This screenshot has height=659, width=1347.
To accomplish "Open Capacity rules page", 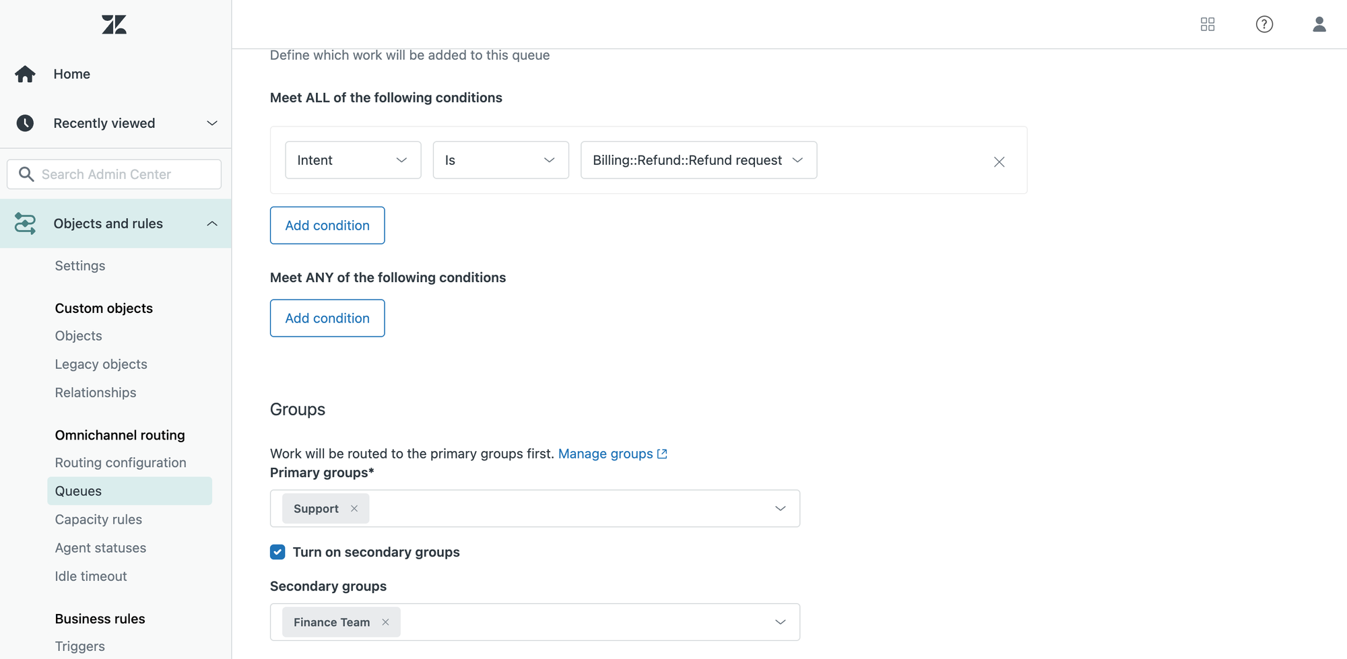I will coord(98,520).
